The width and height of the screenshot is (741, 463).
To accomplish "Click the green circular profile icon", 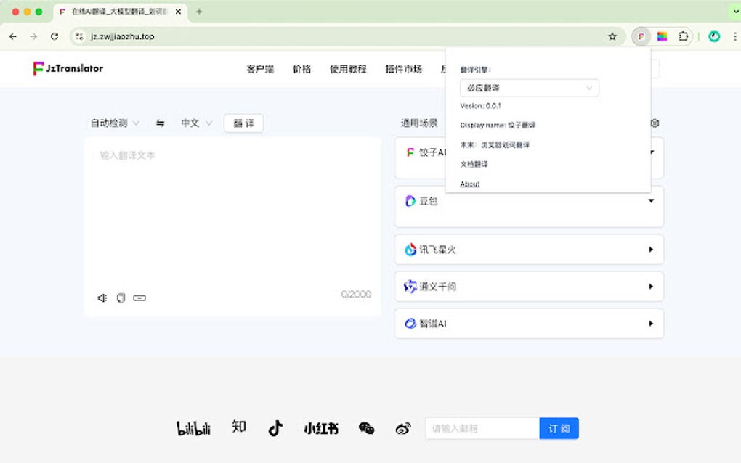I will (714, 36).
